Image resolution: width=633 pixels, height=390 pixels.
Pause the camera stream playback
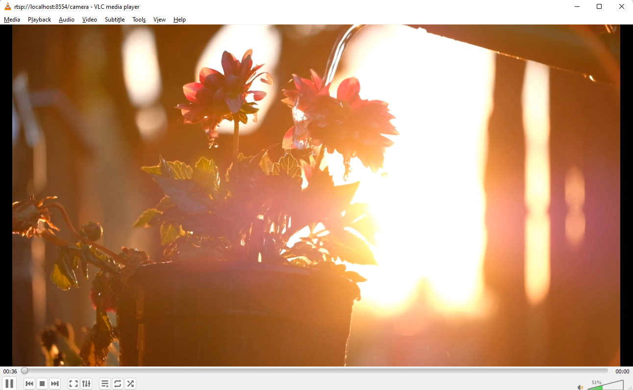click(9, 384)
